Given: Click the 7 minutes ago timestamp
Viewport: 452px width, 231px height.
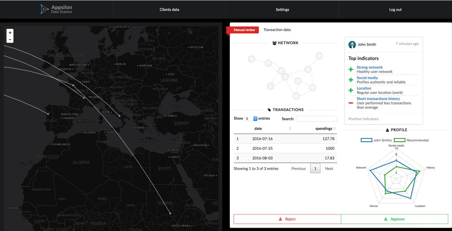Looking at the screenshot, I should tap(407, 44).
